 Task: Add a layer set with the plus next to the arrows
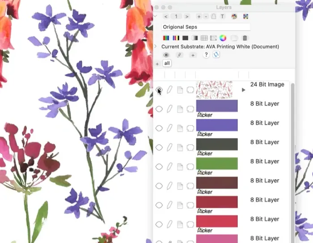199,17
